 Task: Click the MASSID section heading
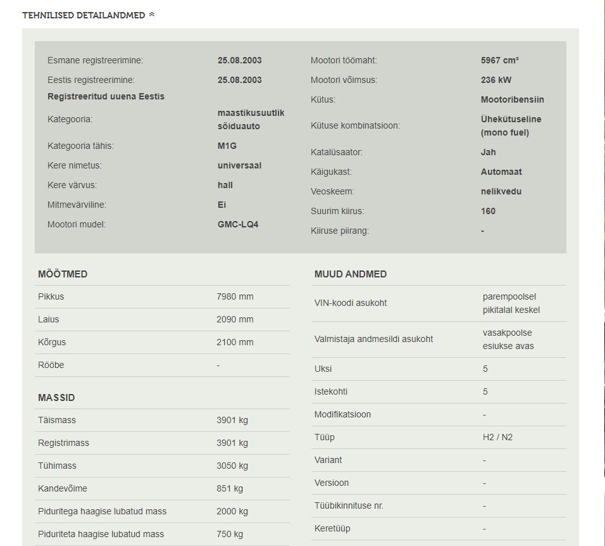tap(56, 398)
